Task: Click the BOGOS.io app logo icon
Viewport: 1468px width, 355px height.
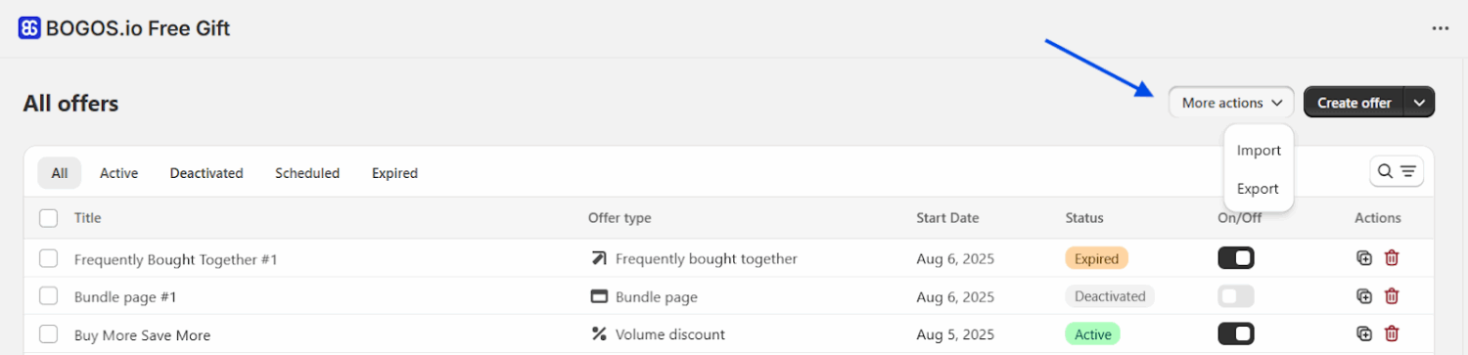Action: click(x=29, y=28)
